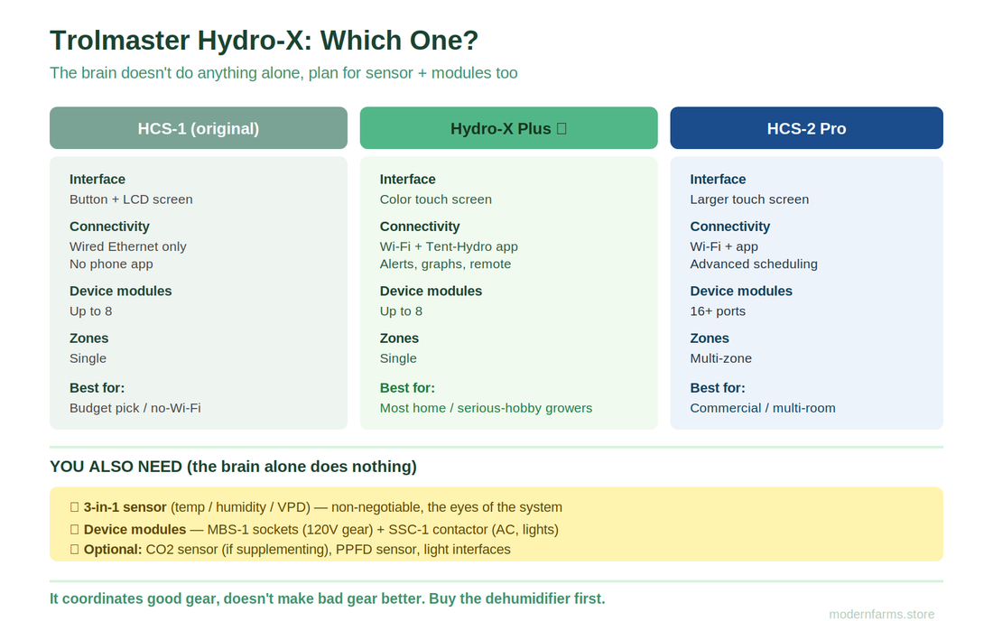993x621 pixels.
Task: Select the "HCS-2 Pro" column header
Action: tap(806, 128)
